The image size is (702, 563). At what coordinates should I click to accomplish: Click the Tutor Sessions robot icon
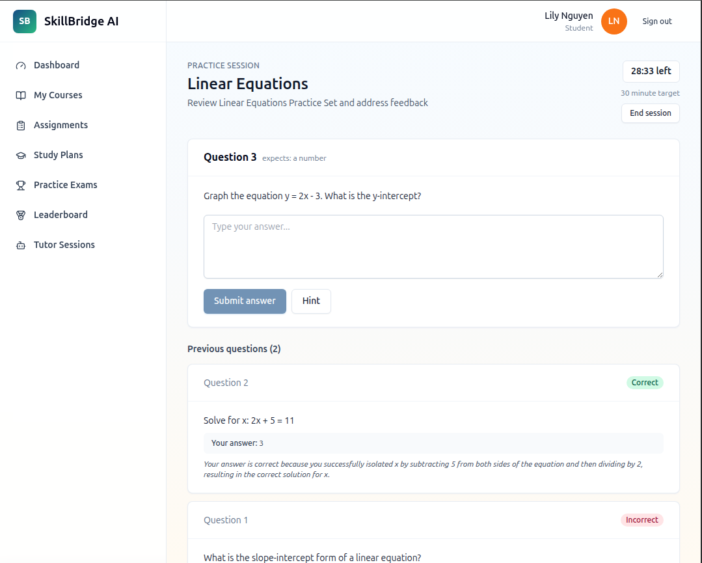coord(21,245)
